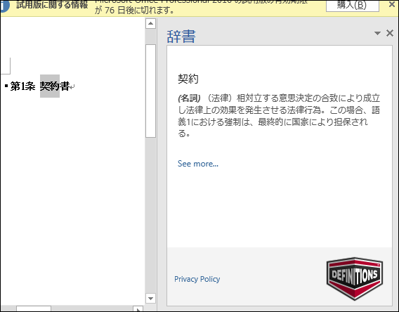Open the 辞書 pane options dropdown arrow
Screen dimensions: 399x312
pyautogui.click(x=377, y=33)
